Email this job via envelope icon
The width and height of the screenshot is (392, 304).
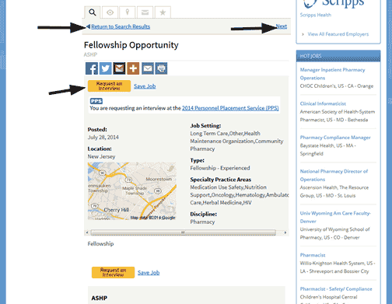(148, 68)
